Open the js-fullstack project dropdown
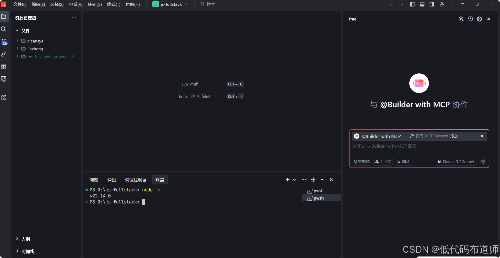The image size is (500, 258). point(170,4)
